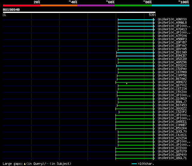
Task: Select the UniRef100_C6TMH9 label
Action: coord(172,72)
